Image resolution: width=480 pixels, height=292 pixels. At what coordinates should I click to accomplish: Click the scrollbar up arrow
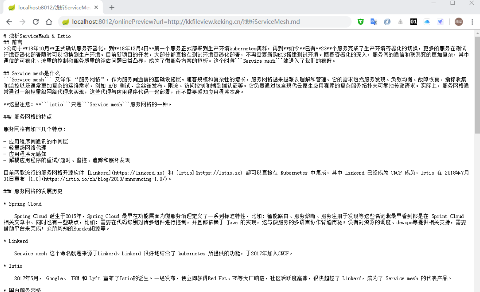pyautogui.click(x=477, y=33)
